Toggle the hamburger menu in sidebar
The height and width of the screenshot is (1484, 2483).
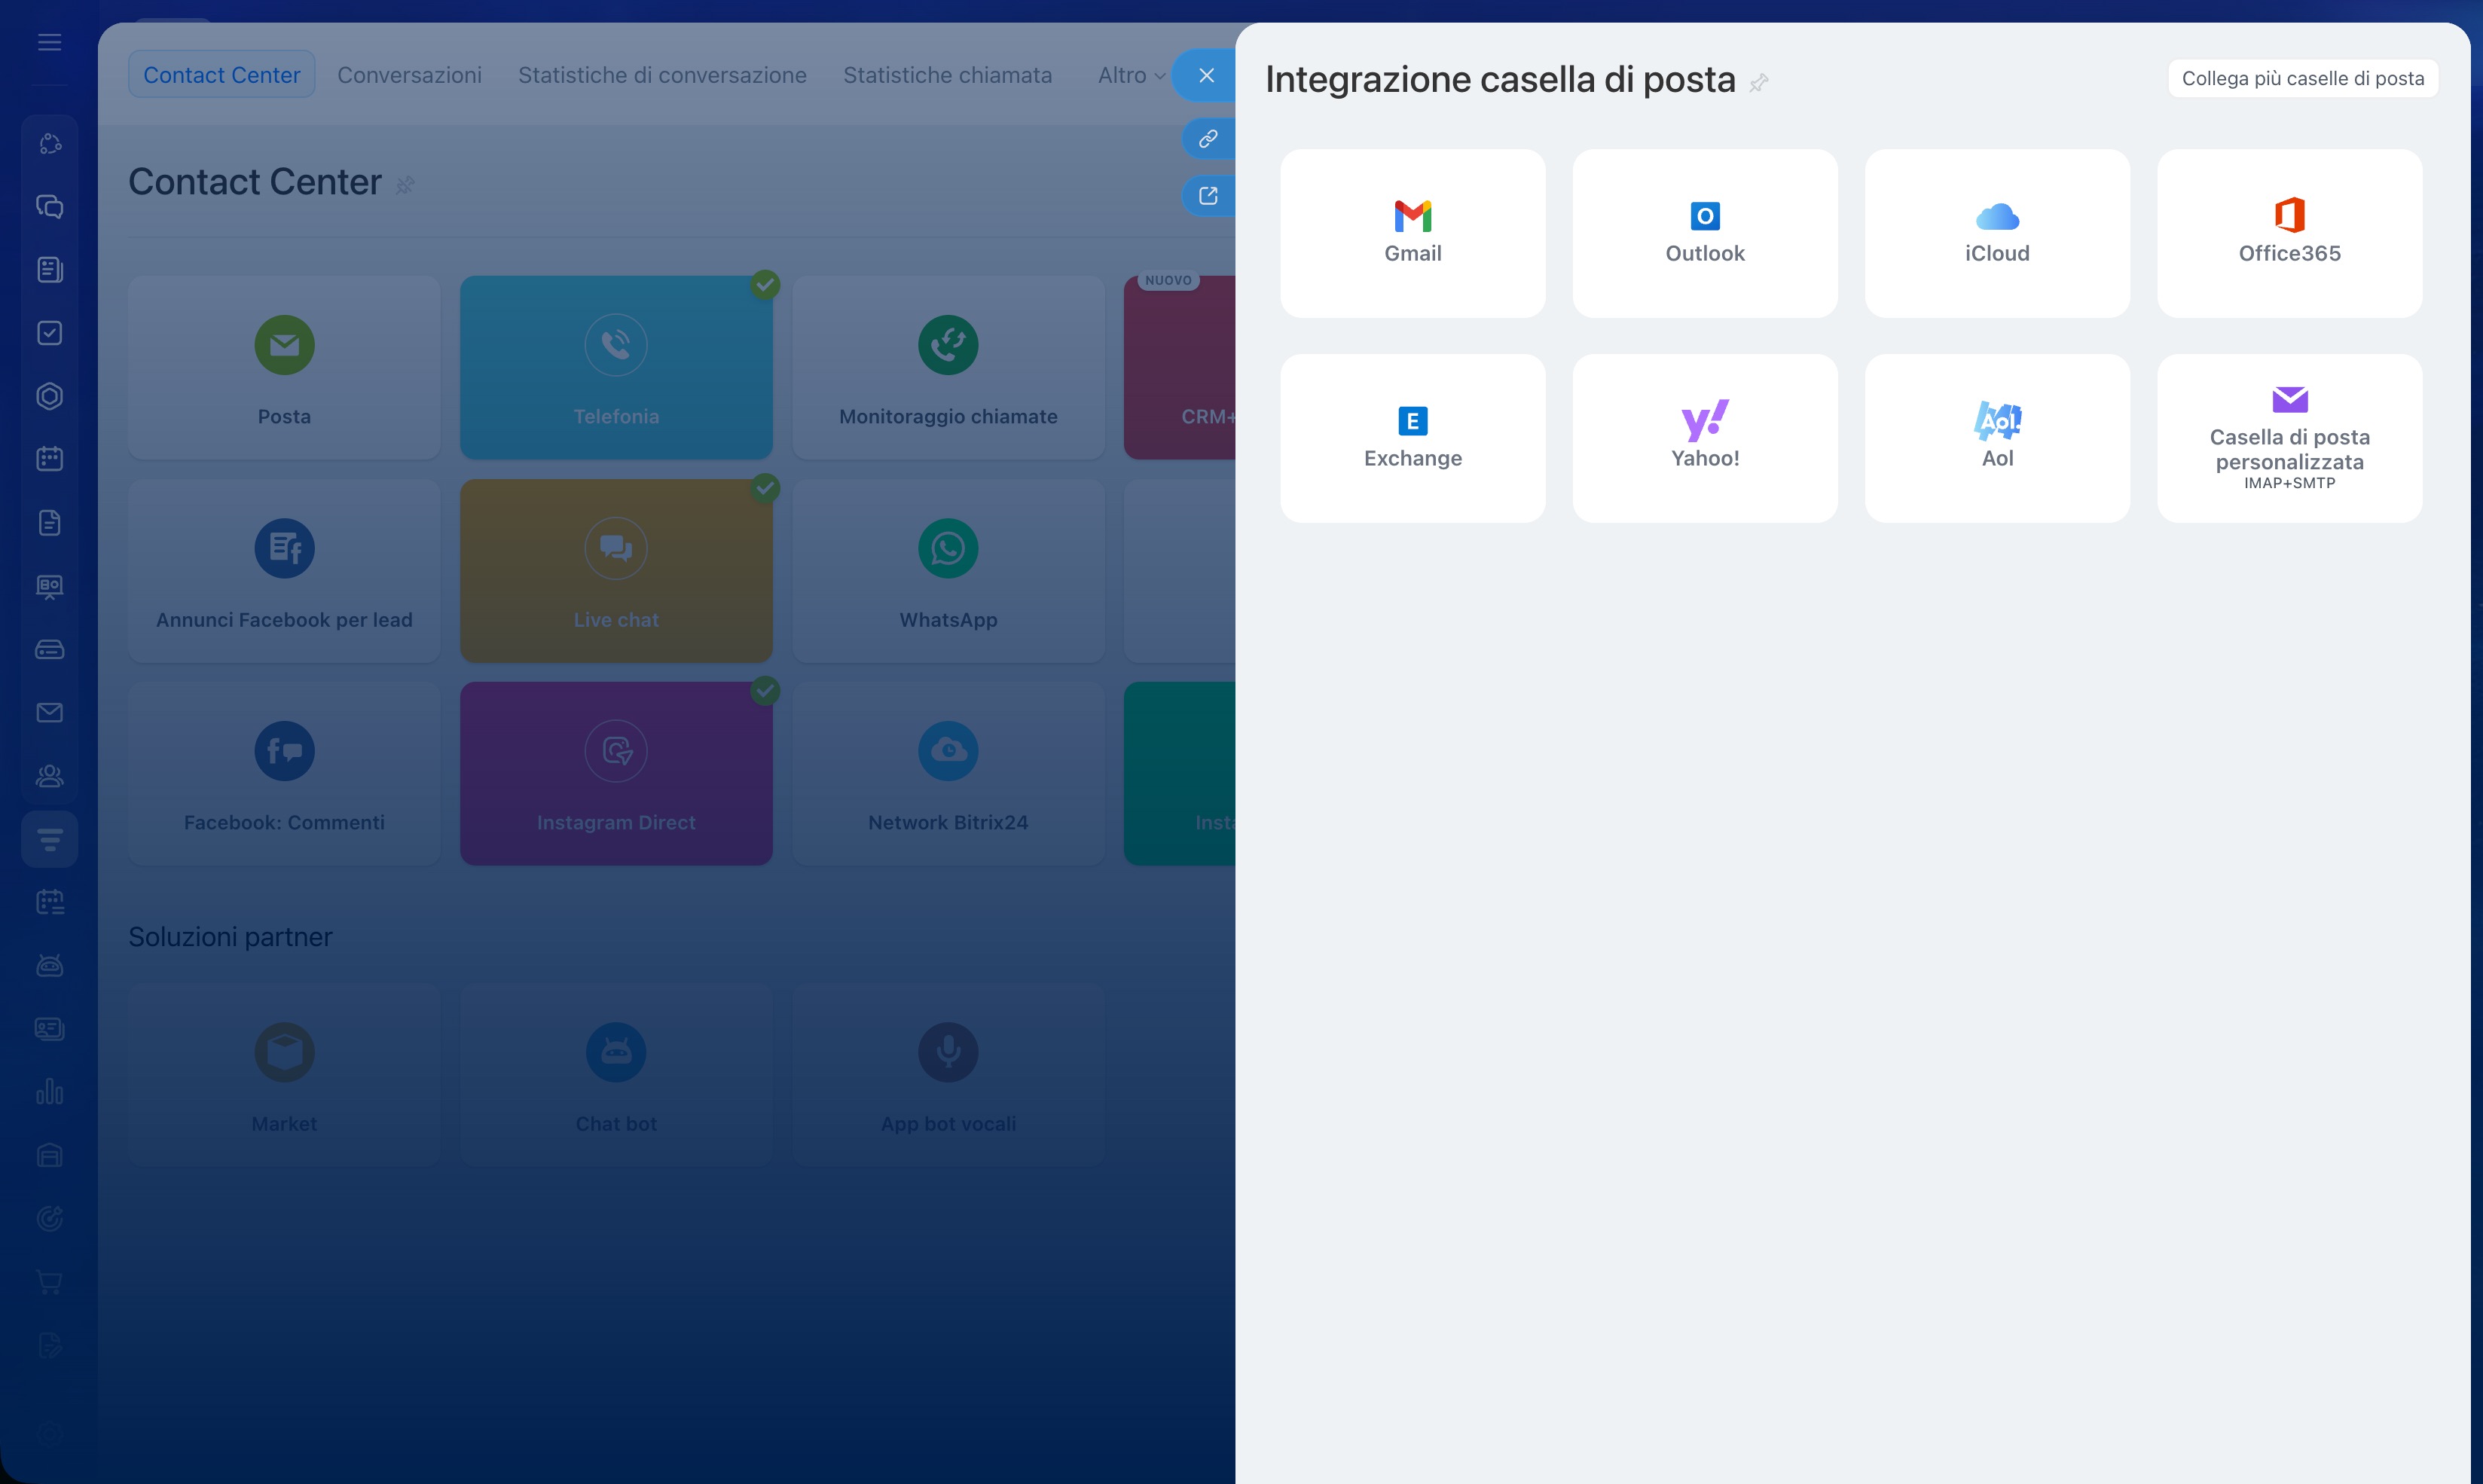point(49,42)
